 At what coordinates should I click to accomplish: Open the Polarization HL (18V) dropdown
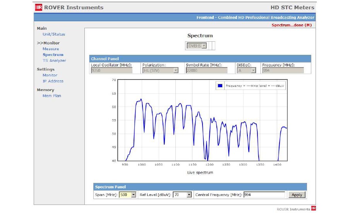tap(160, 70)
